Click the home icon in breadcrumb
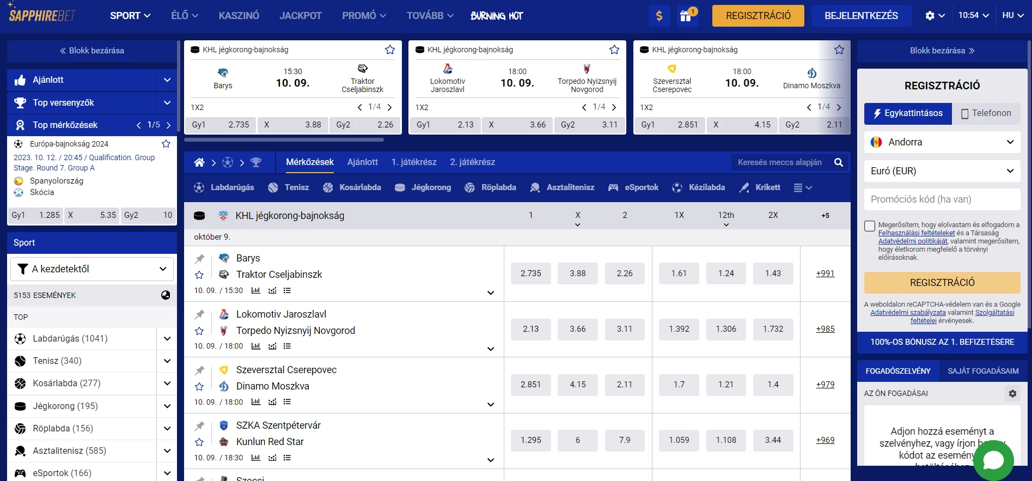 [x=199, y=162]
